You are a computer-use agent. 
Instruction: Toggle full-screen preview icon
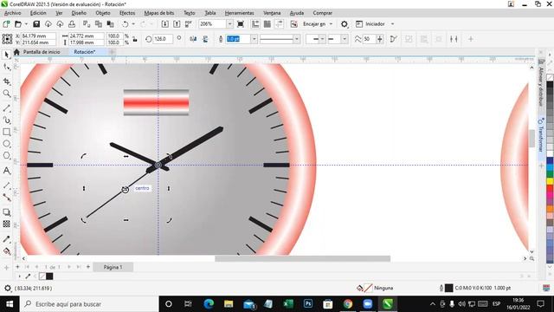[x=241, y=24]
